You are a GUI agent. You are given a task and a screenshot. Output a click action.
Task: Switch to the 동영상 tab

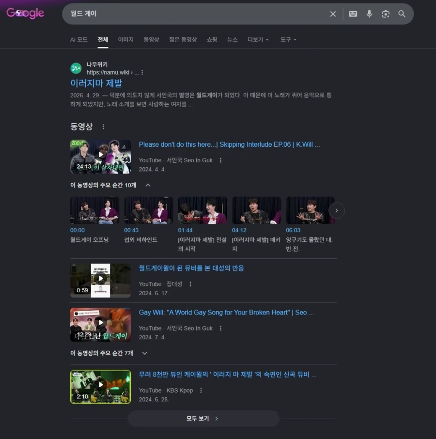151,39
